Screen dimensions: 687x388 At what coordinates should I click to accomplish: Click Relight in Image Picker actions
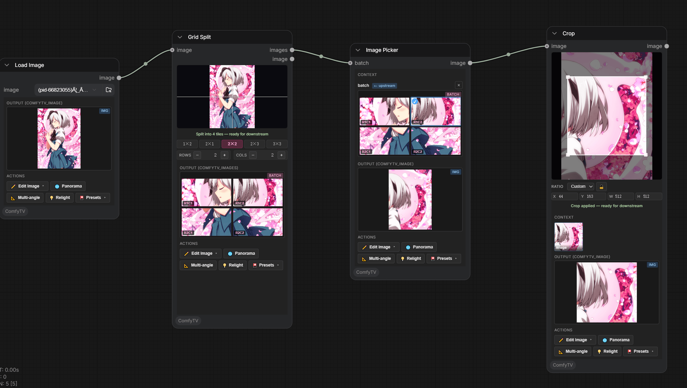[411, 259]
